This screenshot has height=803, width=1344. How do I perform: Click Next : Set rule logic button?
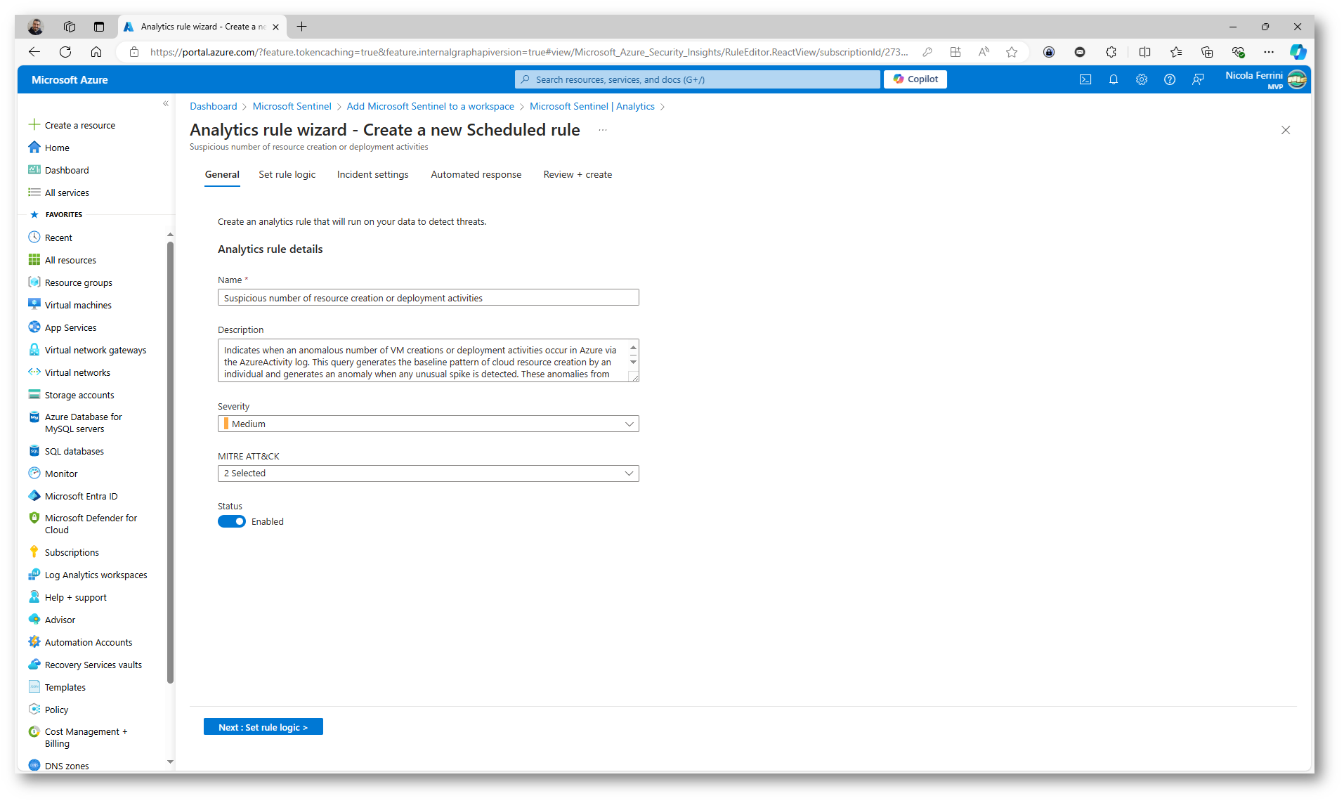point(263,727)
